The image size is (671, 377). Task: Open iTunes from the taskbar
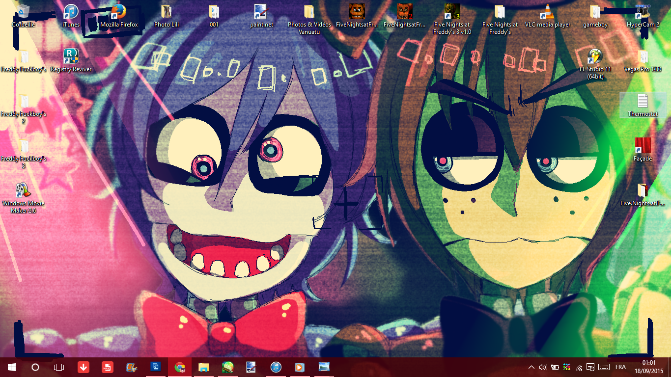(276, 367)
